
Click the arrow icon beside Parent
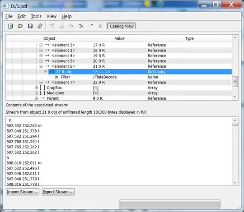click(x=42, y=98)
